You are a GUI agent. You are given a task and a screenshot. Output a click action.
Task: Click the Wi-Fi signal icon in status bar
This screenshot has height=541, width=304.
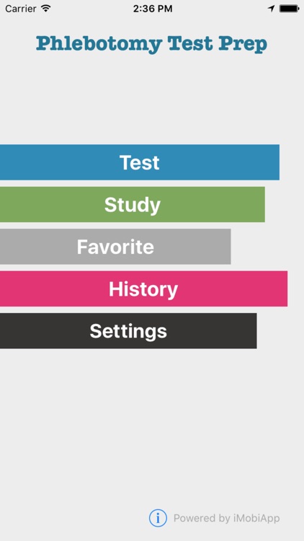pyautogui.click(x=45, y=9)
